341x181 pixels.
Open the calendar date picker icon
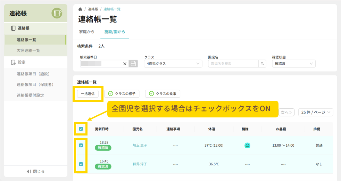coord(133,64)
